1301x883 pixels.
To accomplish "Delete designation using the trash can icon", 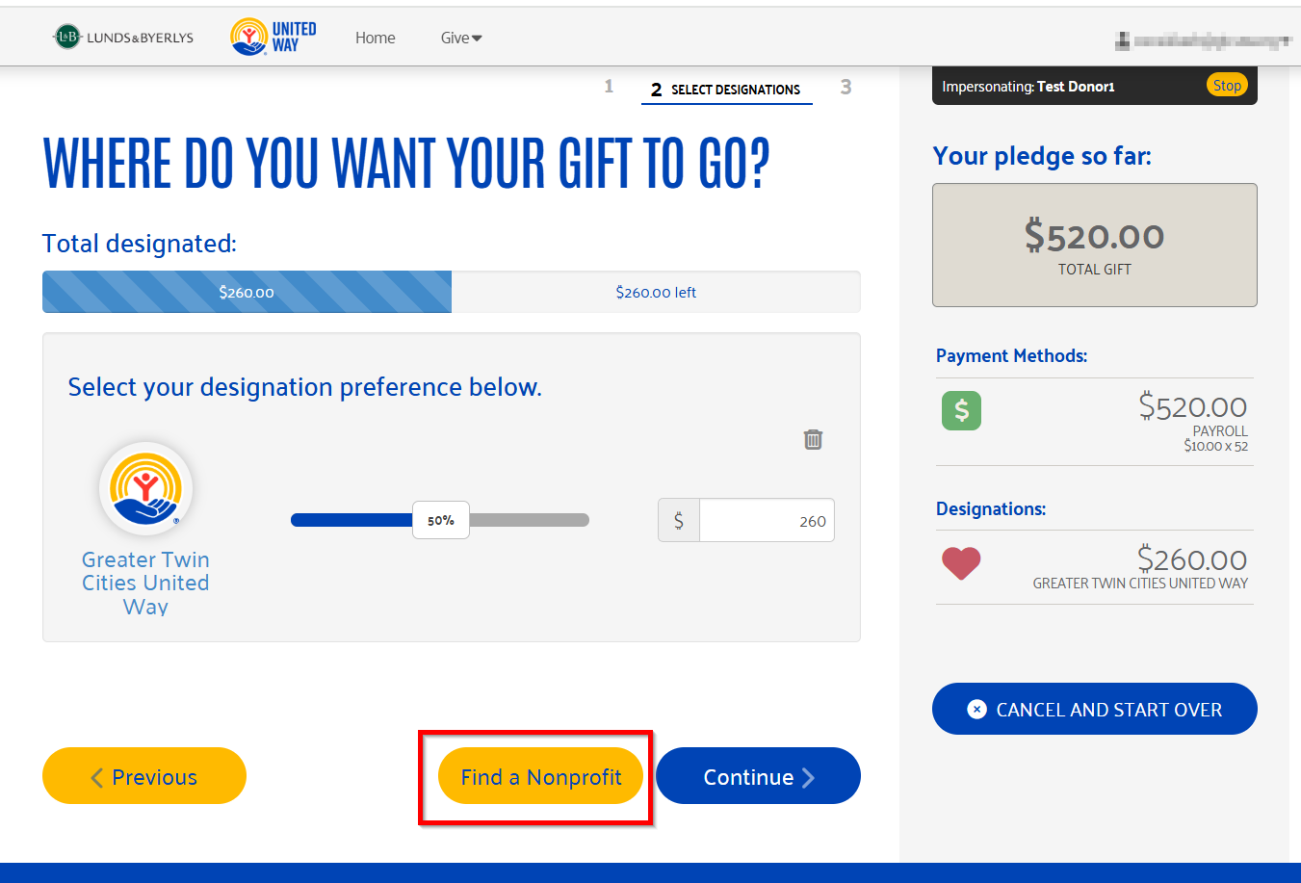I will [813, 439].
